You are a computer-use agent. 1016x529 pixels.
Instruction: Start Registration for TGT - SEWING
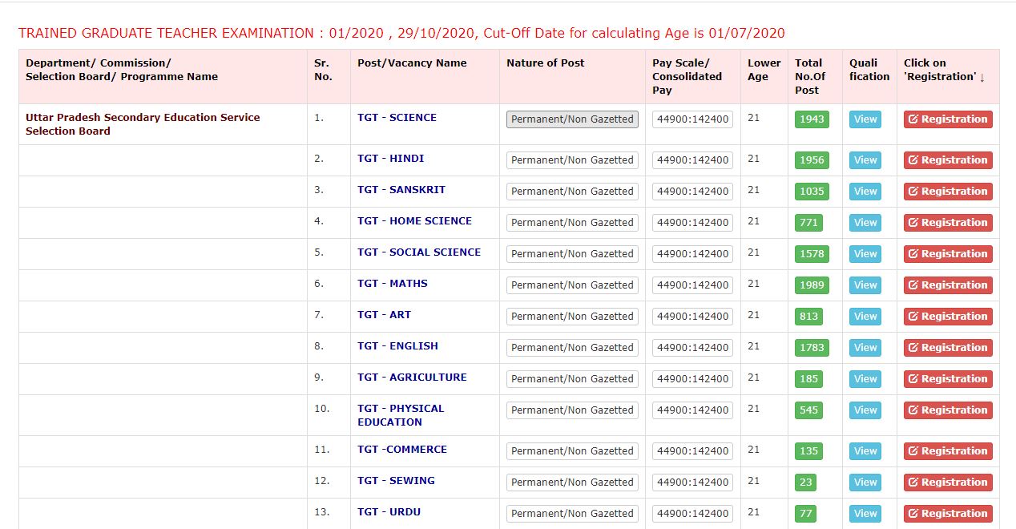tap(948, 483)
